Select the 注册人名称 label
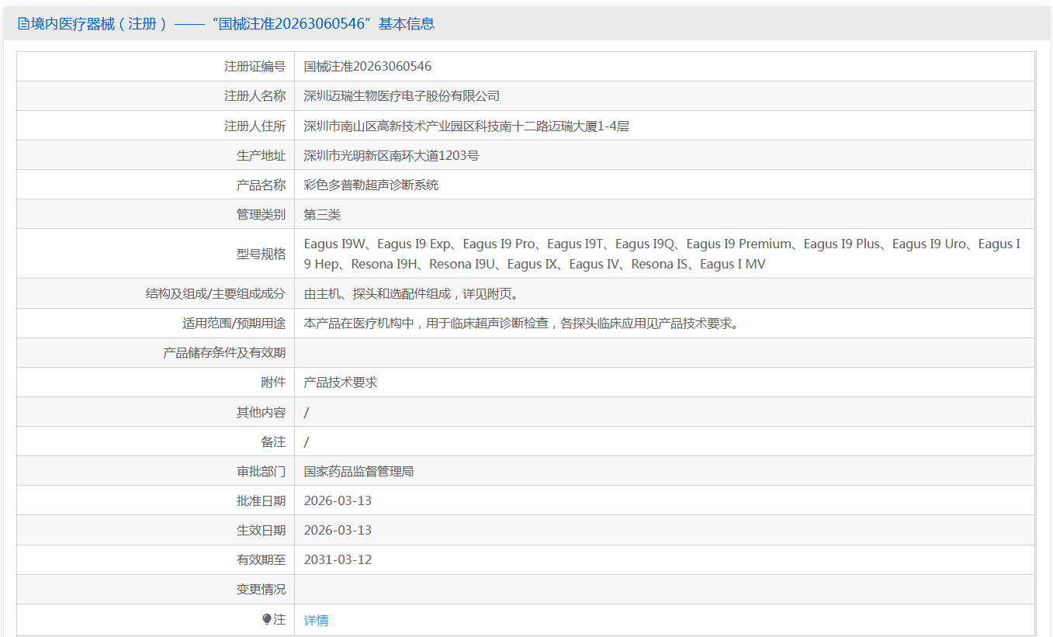This screenshot has height=637, width=1053. pos(255,96)
